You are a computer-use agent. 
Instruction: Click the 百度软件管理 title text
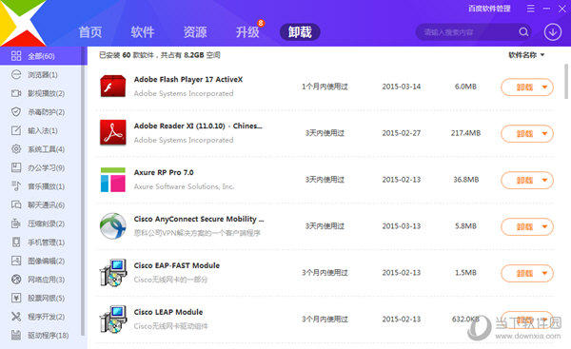click(489, 9)
